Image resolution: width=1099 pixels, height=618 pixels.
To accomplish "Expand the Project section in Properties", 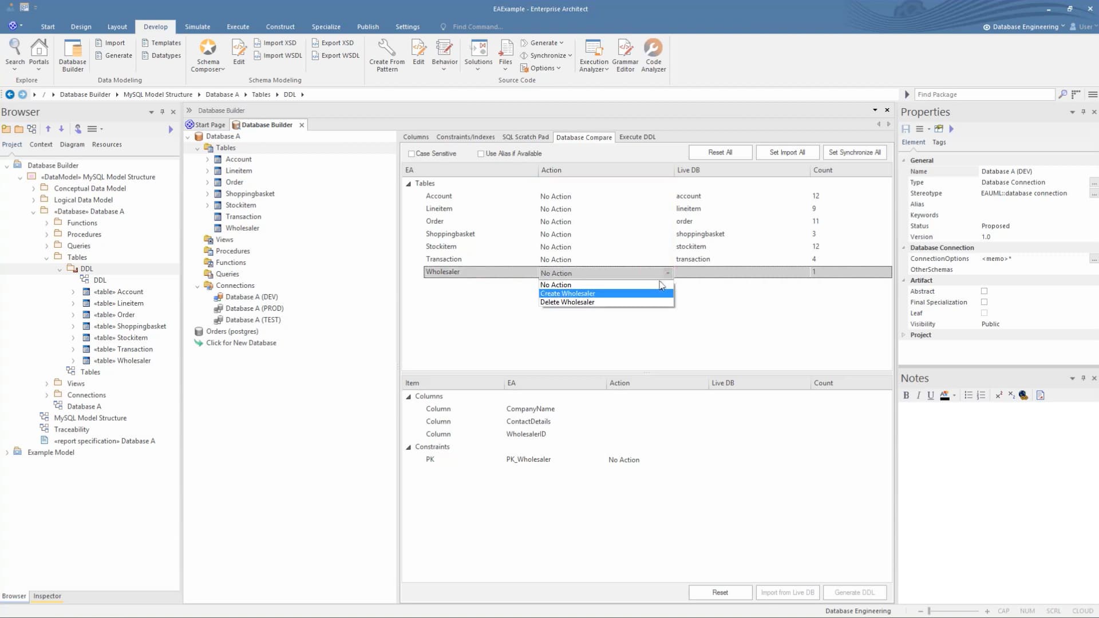I will click(904, 335).
